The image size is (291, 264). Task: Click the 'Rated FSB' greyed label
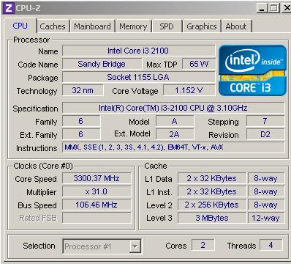point(38,218)
